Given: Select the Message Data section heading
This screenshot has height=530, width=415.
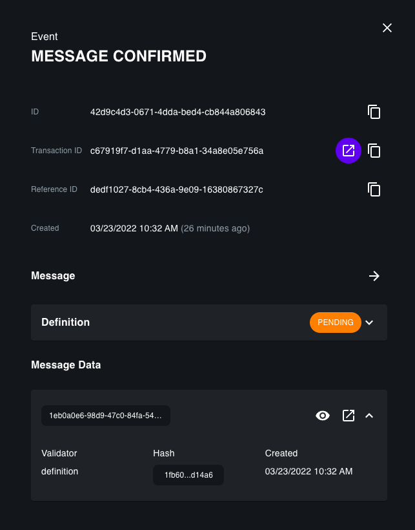Looking at the screenshot, I should [66, 365].
